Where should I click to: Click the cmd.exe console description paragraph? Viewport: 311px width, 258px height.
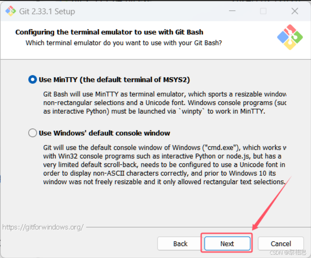click(x=165, y=164)
